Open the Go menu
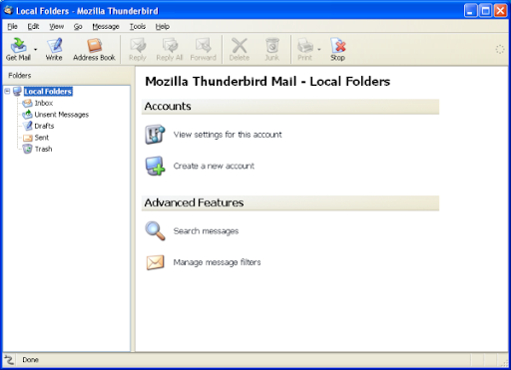The image size is (511, 370). [78, 26]
